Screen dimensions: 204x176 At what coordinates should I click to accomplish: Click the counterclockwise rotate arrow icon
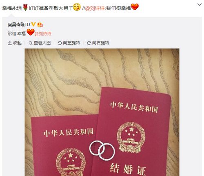click(x=60, y=43)
